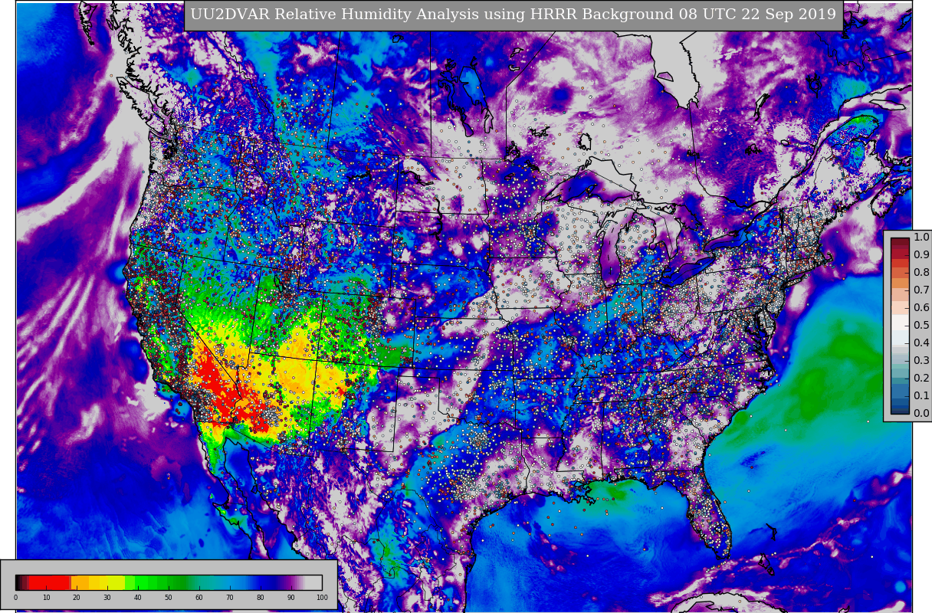This screenshot has height=613, width=932.
Task: Click the '40' tick on the humidity colorbar
Action: pos(138,598)
